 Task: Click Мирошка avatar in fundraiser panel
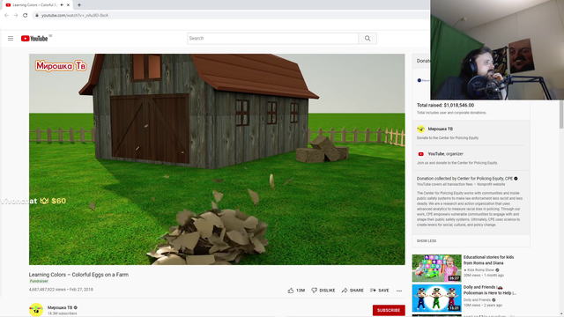pos(421,129)
